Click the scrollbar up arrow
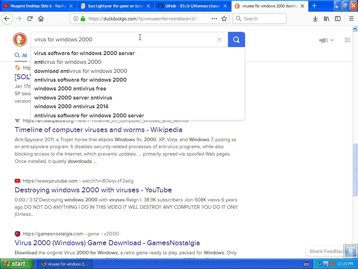This screenshot has height=269, width=358. click(355, 29)
